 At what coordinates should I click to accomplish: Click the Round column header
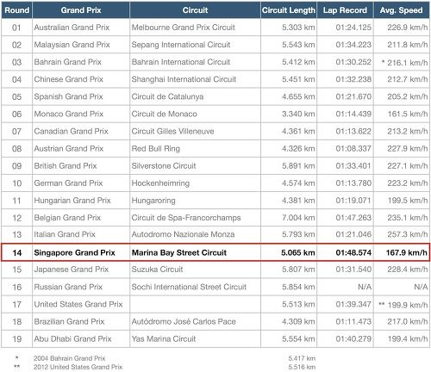click(x=16, y=10)
